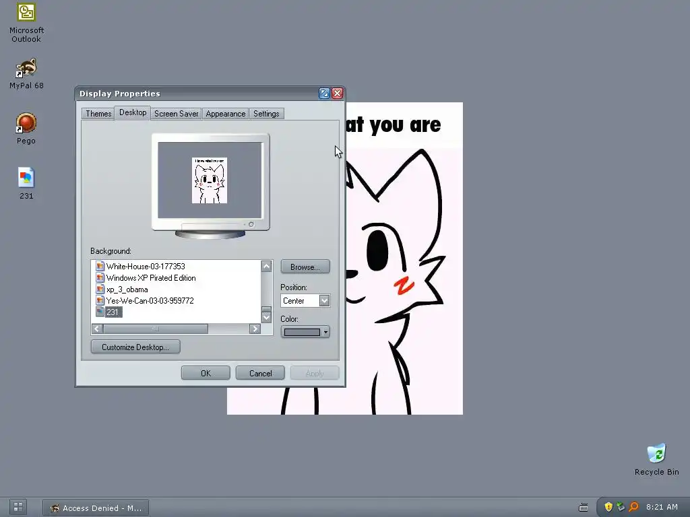Click the monitor wallpaper preview thumbnail

click(x=210, y=180)
